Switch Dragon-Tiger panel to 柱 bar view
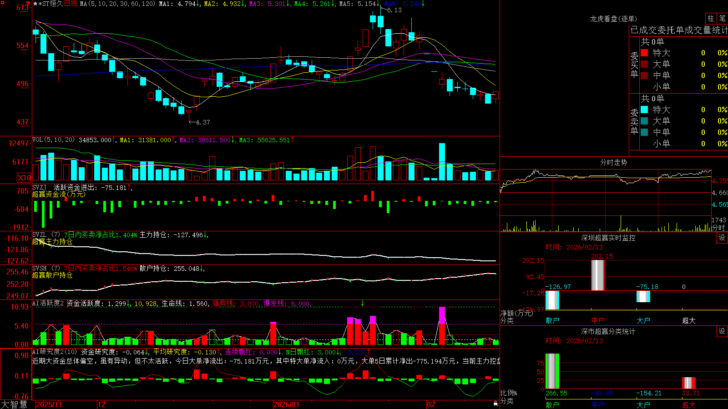The height and width of the screenshot is (409, 728). 711,18
